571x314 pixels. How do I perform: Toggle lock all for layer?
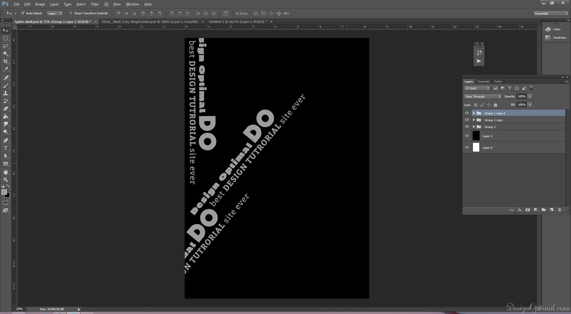click(495, 105)
